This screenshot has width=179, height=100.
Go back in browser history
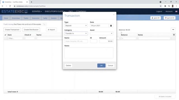tap(3, 6)
